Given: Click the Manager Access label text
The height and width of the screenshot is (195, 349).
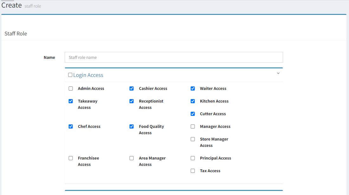Looking at the screenshot, I should coord(215,127).
